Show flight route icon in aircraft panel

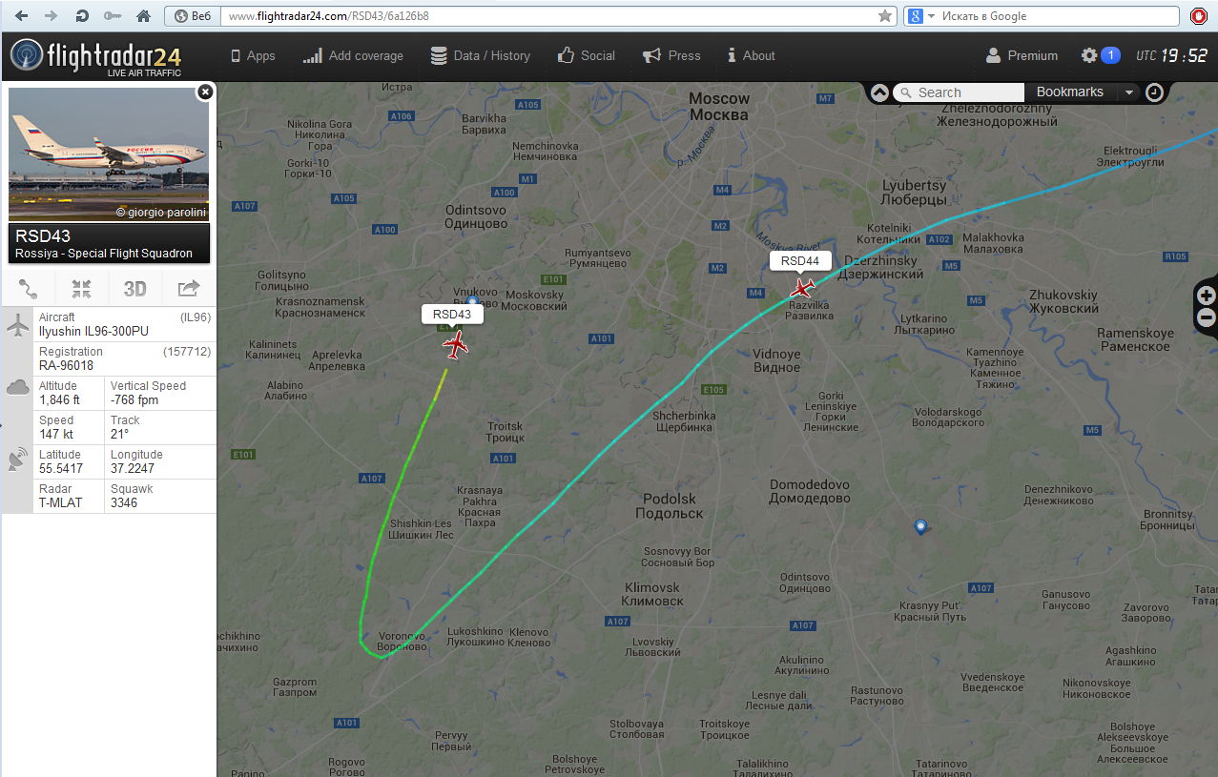pyautogui.click(x=29, y=288)
